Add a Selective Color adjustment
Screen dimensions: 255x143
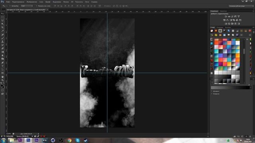(x=235, y=24)
